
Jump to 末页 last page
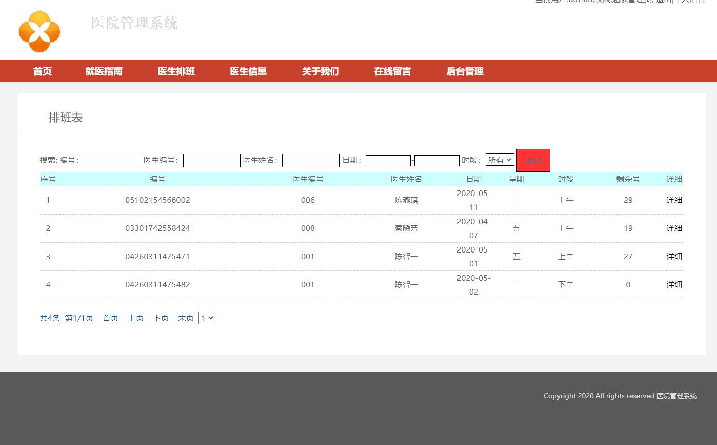pos(185,318)
